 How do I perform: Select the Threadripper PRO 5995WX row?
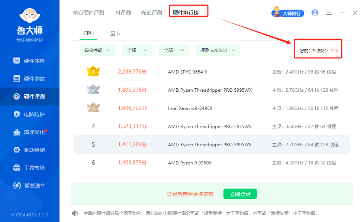click(212, 90)
